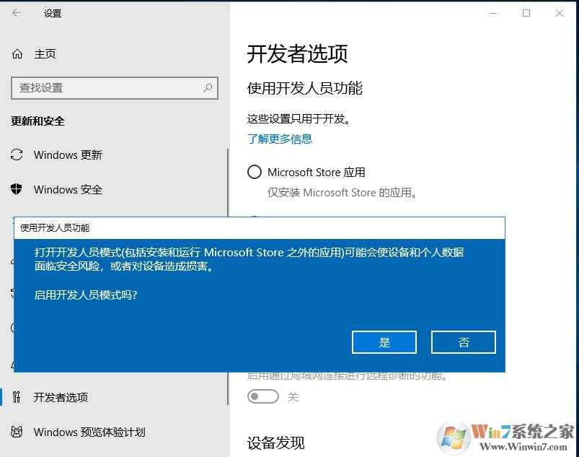Select the Microsoft Store 应用 radio button
The width and height of the screenshot is (579, 457).
tap(255, 172)
